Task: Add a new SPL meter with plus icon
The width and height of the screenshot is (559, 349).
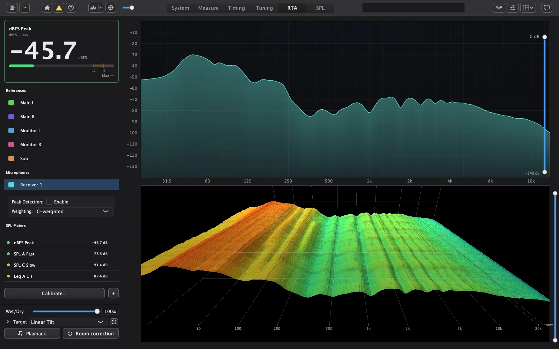Action: pyautogui.click(x=114, y=294)
